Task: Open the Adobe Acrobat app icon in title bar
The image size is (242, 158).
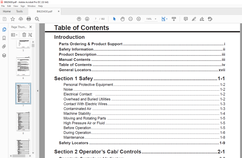Action: pos(2,2)
